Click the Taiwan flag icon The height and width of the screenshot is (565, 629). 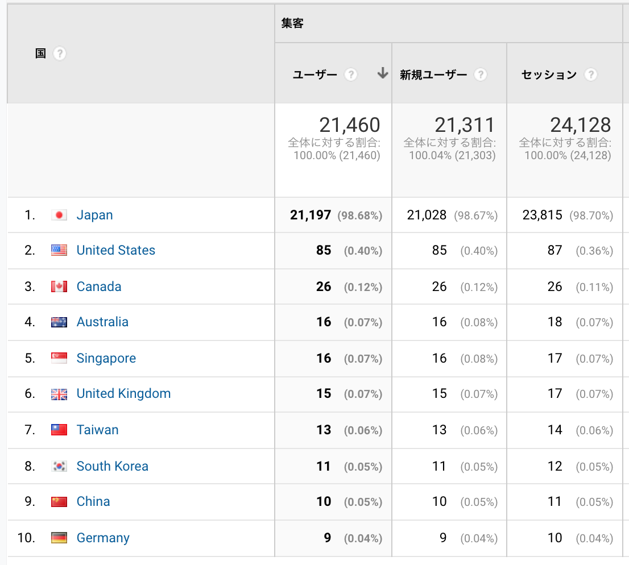[59, 430]
